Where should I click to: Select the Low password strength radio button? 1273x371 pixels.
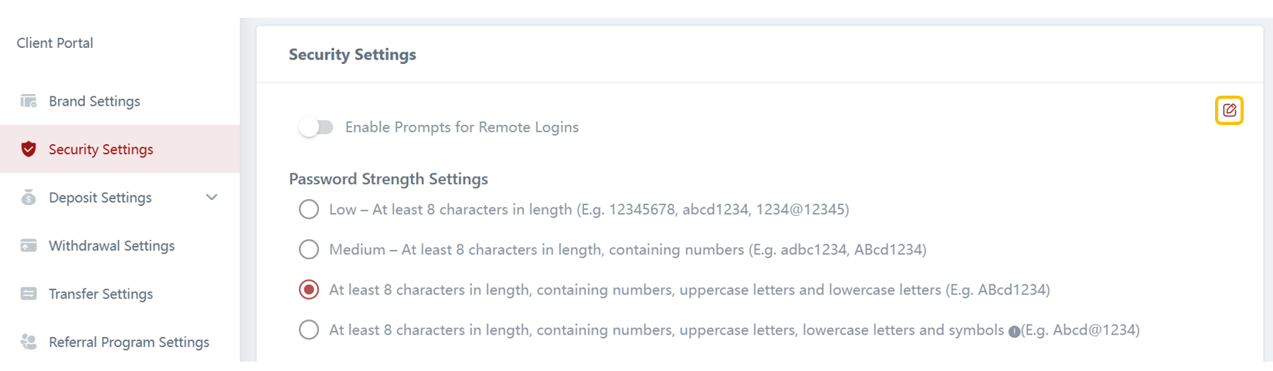click(x=309, y=209)
